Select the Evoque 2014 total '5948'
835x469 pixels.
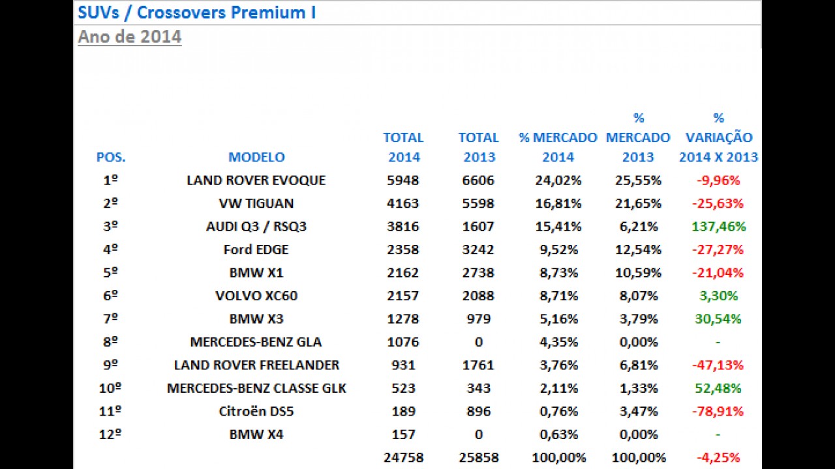pyautogui.click(x=403, y=180)
